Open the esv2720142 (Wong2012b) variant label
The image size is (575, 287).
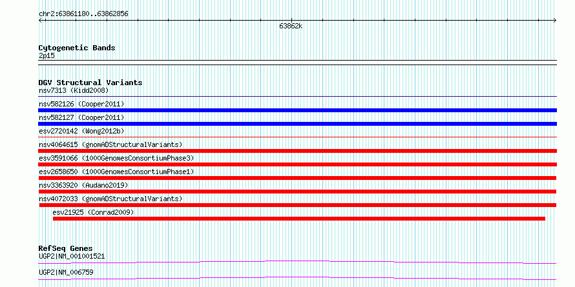click(83, 131)
